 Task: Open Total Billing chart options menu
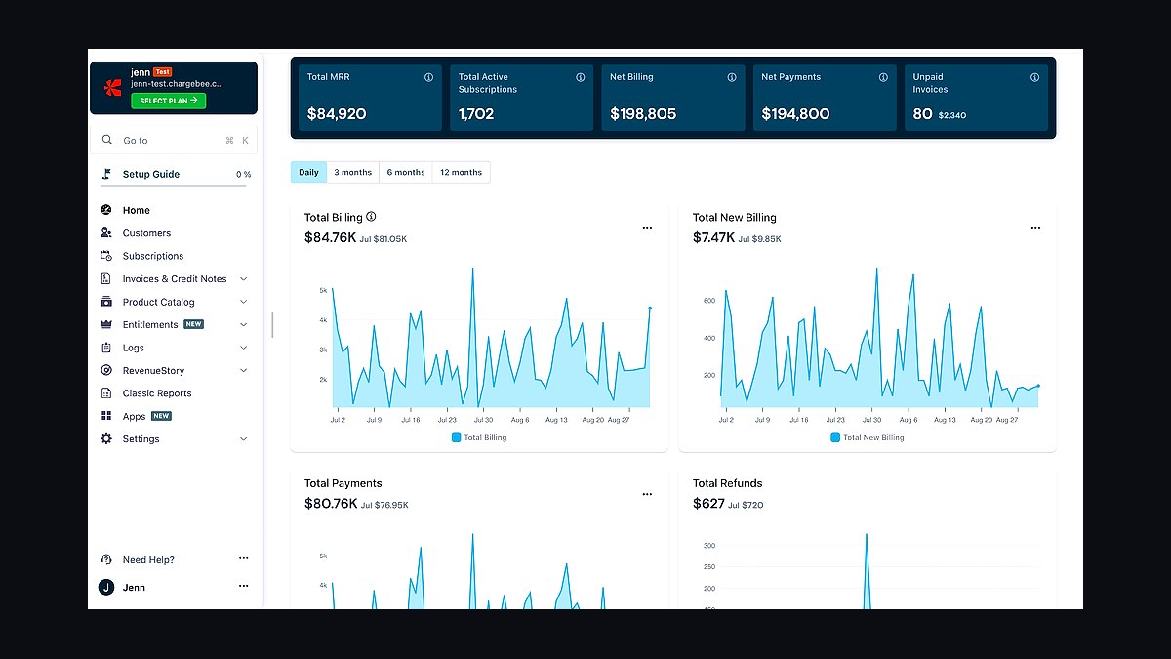647,228
